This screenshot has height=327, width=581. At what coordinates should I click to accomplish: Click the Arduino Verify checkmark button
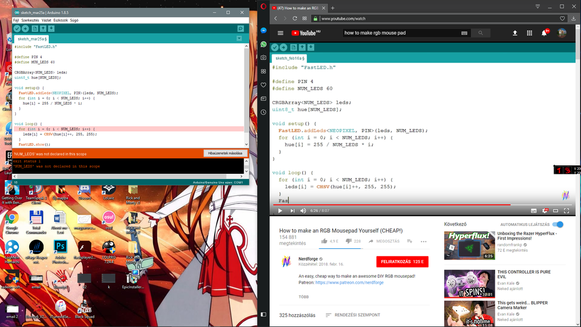pyautogui.click(x=17, y=29)
